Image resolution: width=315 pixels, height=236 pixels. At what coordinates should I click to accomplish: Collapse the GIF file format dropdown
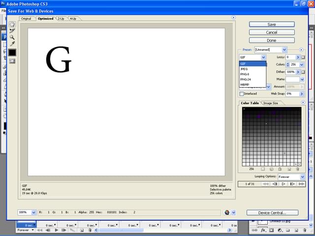pos(263,58)
